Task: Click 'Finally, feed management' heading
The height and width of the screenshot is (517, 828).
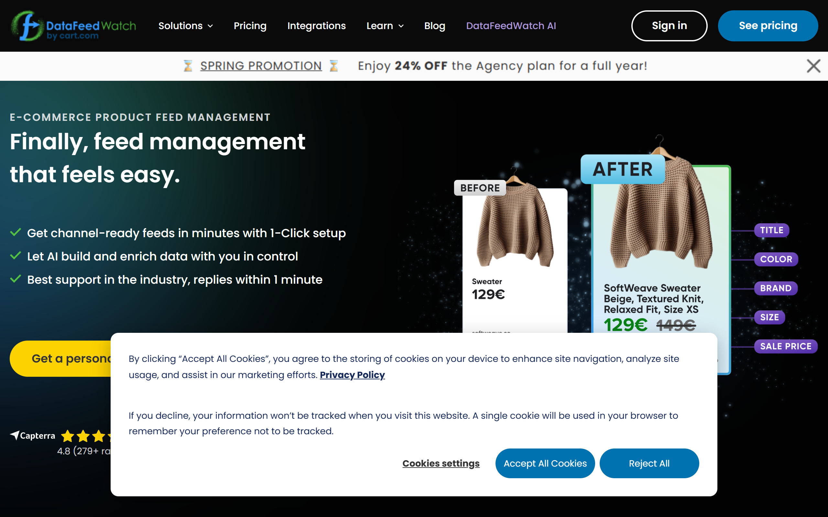Action: click(x=158, y=142)
